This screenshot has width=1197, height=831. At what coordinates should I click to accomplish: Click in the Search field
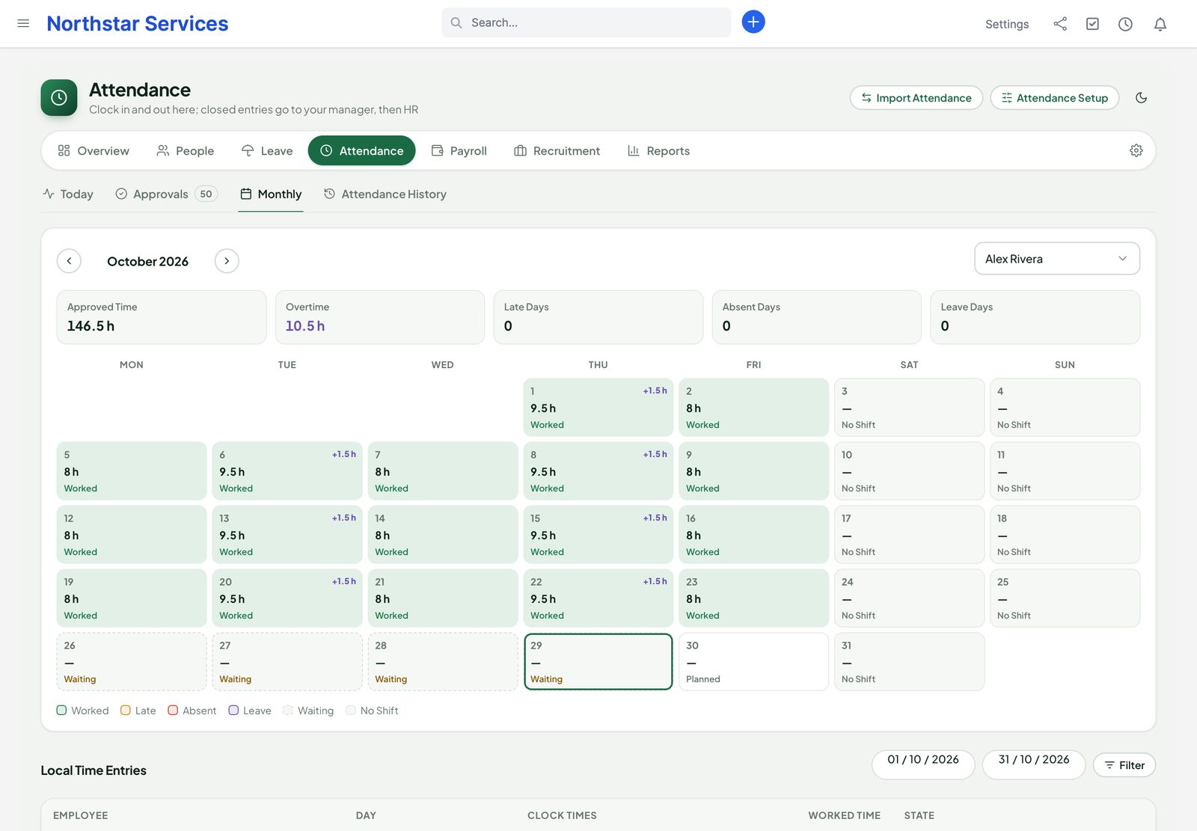tap(586, 22)
